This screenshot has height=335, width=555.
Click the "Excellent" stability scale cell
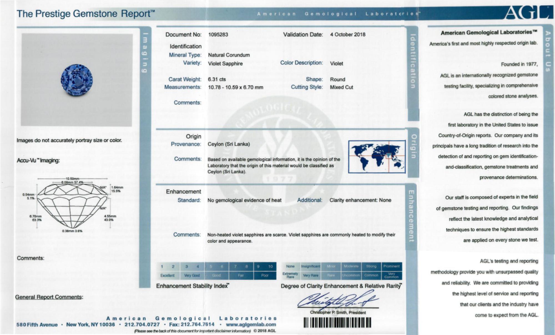(x=167, y=275)
